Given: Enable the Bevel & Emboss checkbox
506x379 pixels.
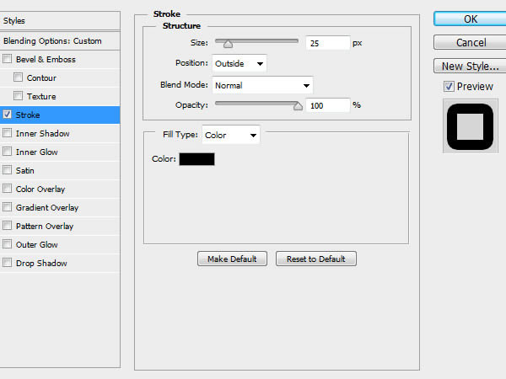Looking at the screenshot, I should [7, 59].
